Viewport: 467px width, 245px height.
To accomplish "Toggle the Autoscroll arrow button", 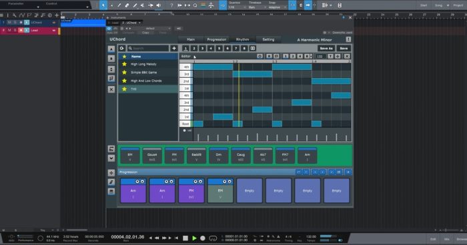I will coord(308,5).
